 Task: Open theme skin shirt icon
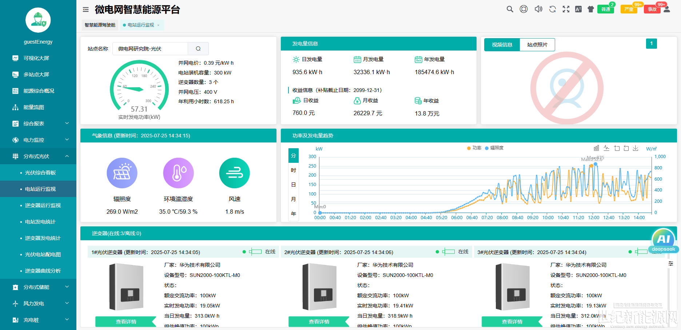(591, 9)
